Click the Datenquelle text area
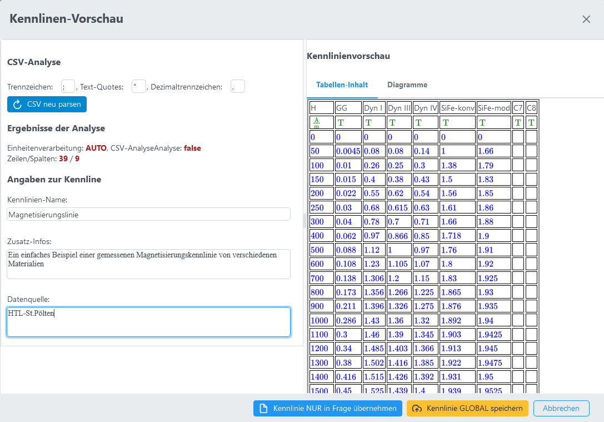Image resolution: width=604 pixels, height=422 pixels. [148, 321]
